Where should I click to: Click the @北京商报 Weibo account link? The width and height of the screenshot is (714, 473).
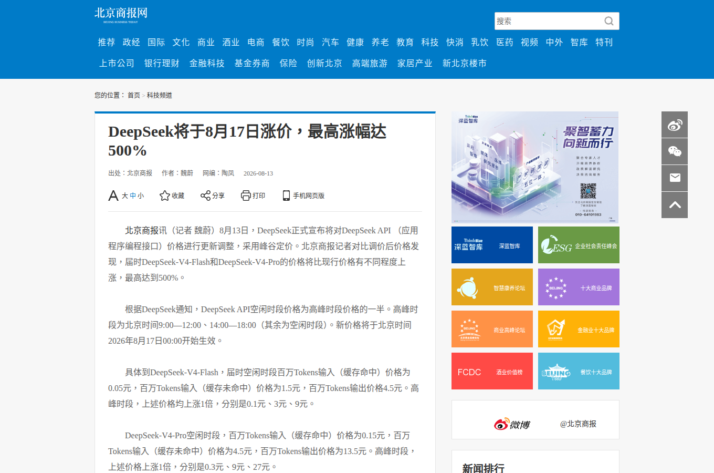click(578, 424)
